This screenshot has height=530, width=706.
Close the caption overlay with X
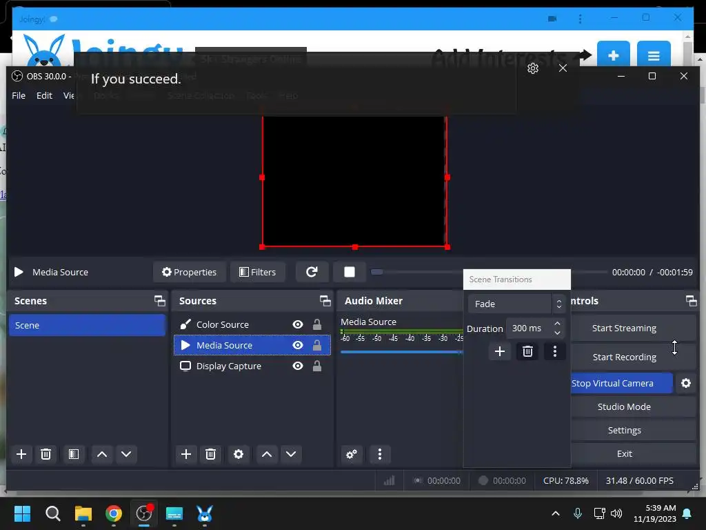pyautogui.click(x=563, y=68)
